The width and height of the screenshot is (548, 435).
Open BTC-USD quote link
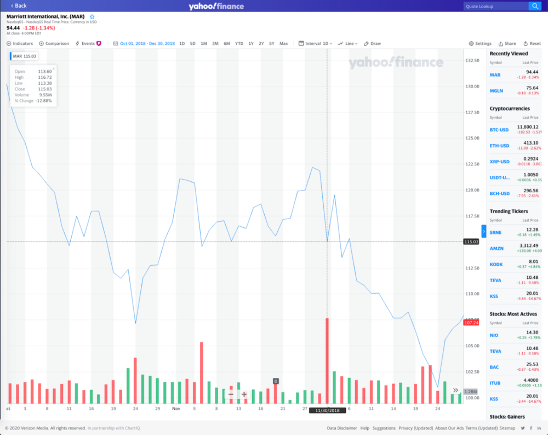coord(499,130)
